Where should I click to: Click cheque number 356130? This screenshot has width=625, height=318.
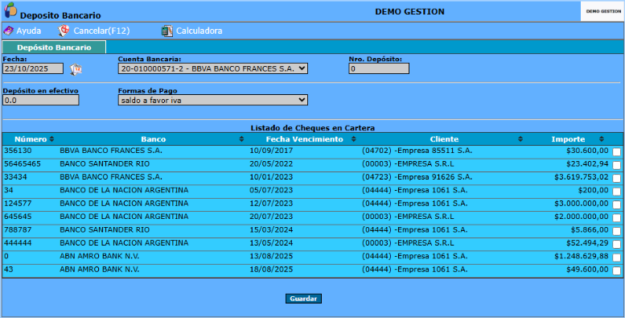point(18,151)
